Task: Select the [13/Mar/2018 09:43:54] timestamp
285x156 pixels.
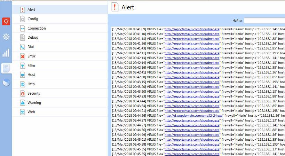Action: (x=129, y=106)
